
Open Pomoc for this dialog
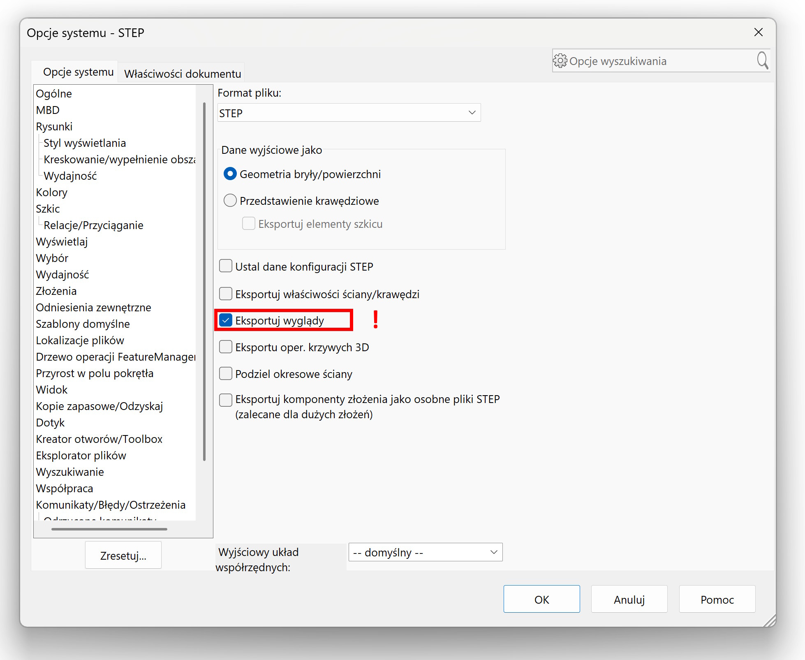[x=717, y=600]
